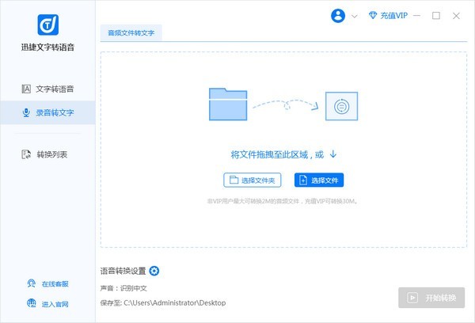
Task: Switch to the 音频文件转文字 tab
Action: click(131, 32)
